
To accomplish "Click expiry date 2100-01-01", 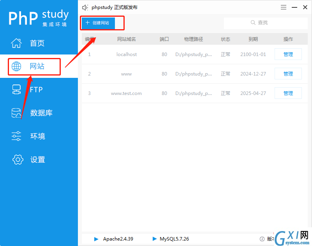I will [253, 54].
